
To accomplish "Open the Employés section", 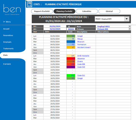I will coord(7,42).
